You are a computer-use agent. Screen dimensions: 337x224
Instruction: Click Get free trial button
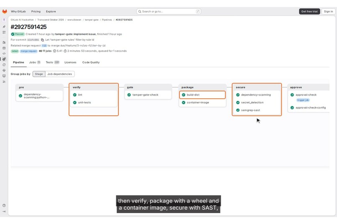pos(309,11)
